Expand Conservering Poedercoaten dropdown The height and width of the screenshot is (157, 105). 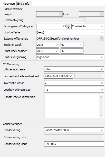tap(74, 130)
